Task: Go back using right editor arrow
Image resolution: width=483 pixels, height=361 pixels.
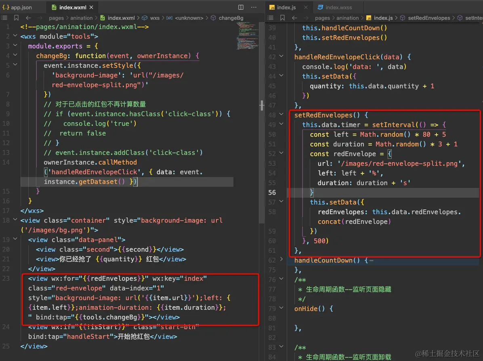Action: (x=294, y=18)
